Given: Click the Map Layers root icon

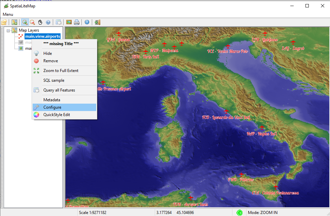Looking at the screenshot, I should coord(14,30).
